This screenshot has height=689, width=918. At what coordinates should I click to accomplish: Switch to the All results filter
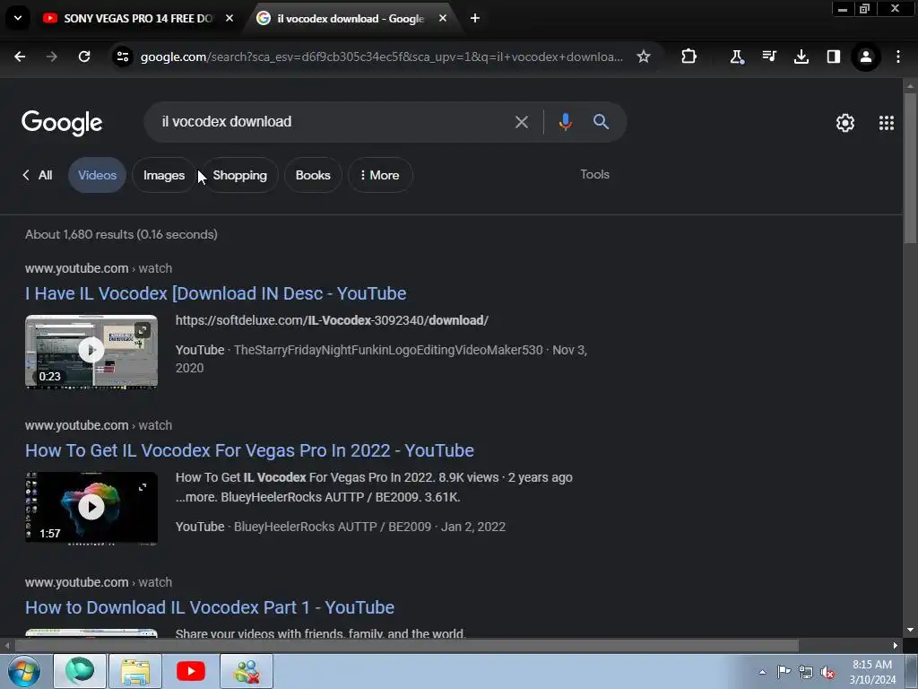tap(38, 175)
